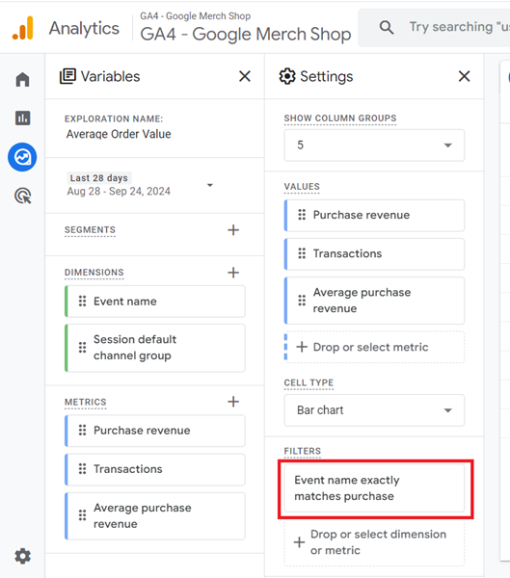The width and height of the screenshot is (510, 578).
Task: Click the FILTERS section label
Action: tap(303, 451)
